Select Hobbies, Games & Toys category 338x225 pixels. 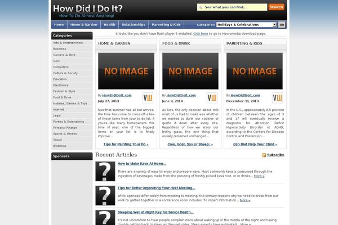click(72, 103)
